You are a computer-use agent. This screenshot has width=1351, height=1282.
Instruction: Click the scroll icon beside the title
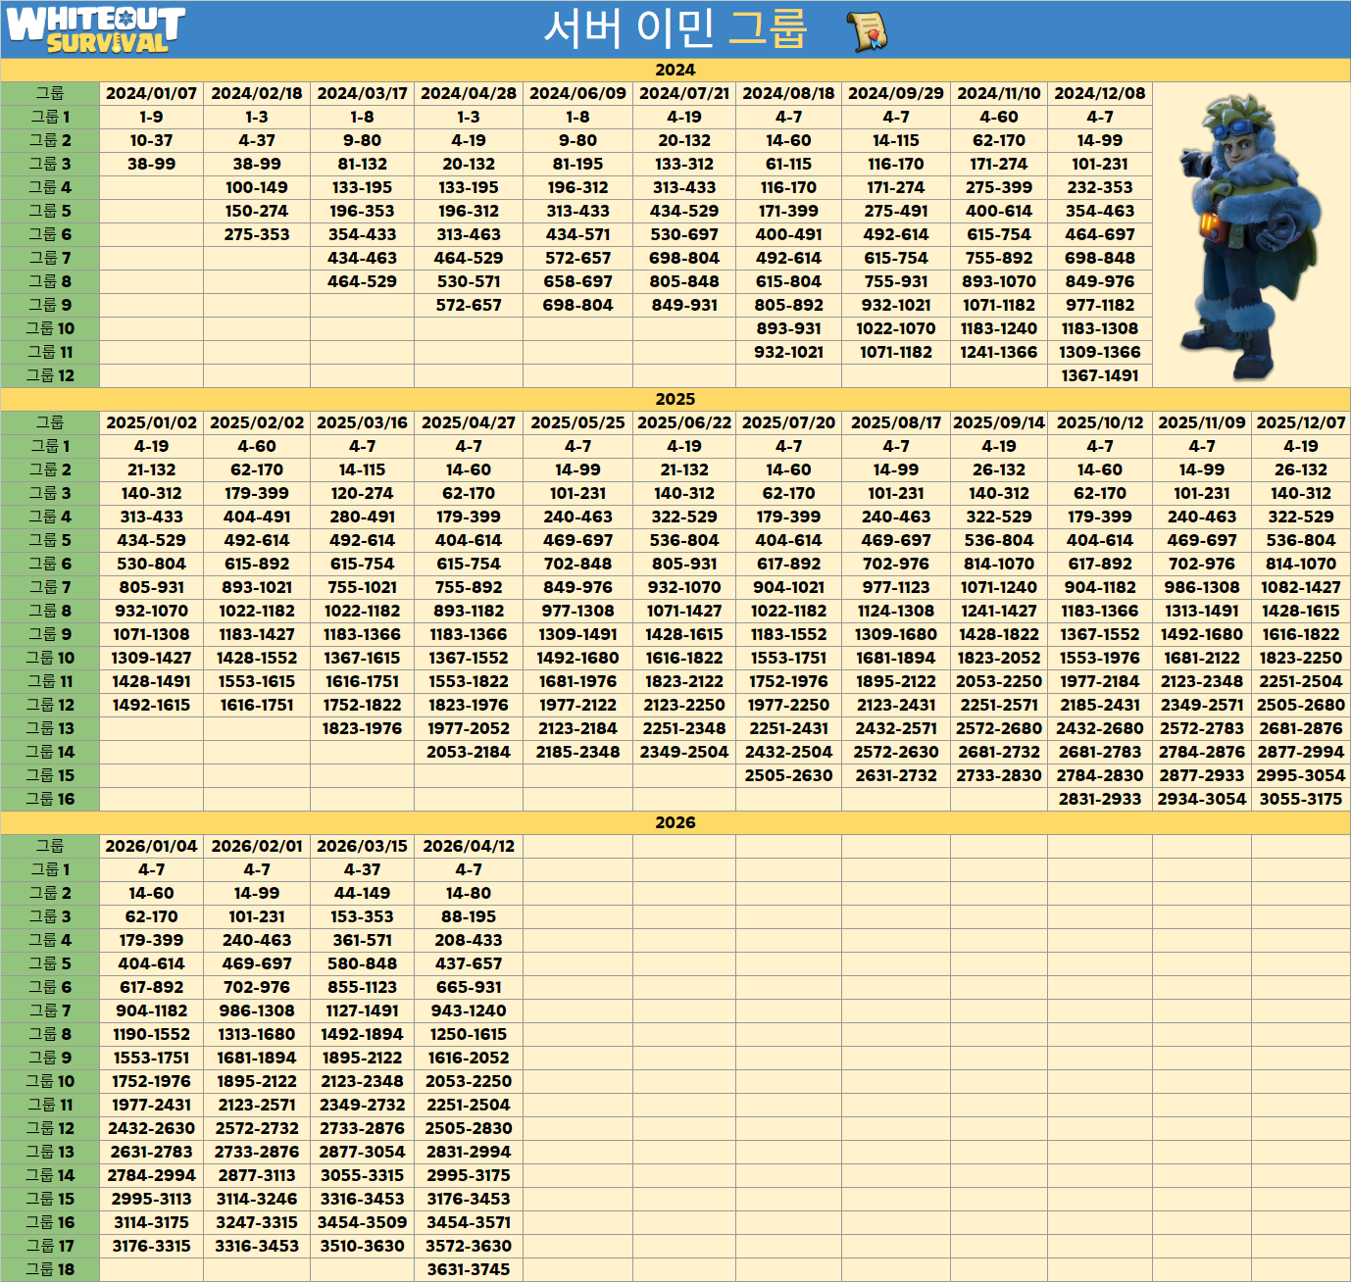click(x=867, y=29)
